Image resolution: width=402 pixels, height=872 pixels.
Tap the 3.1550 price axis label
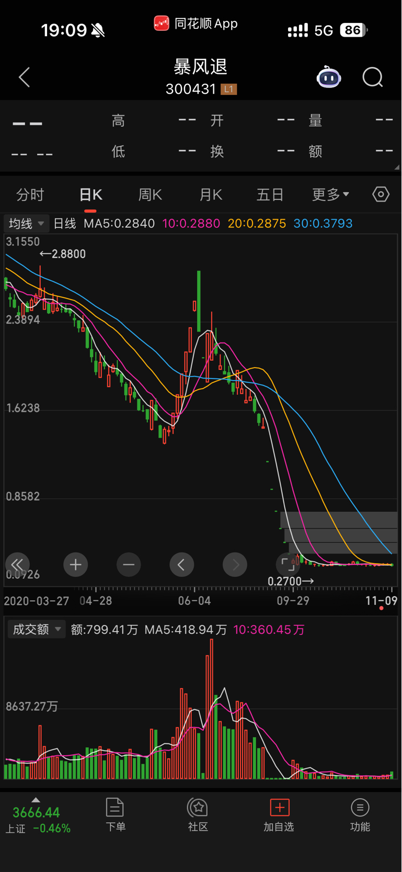pyautogui.click(x=23, y=241)
